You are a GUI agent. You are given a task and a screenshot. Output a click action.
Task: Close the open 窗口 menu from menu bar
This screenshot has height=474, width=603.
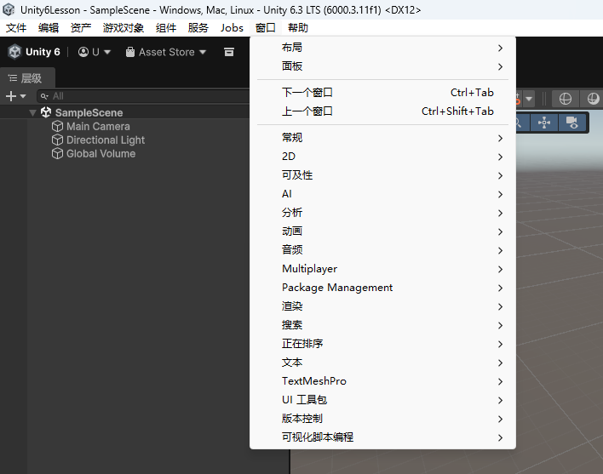tap(266, 28)
